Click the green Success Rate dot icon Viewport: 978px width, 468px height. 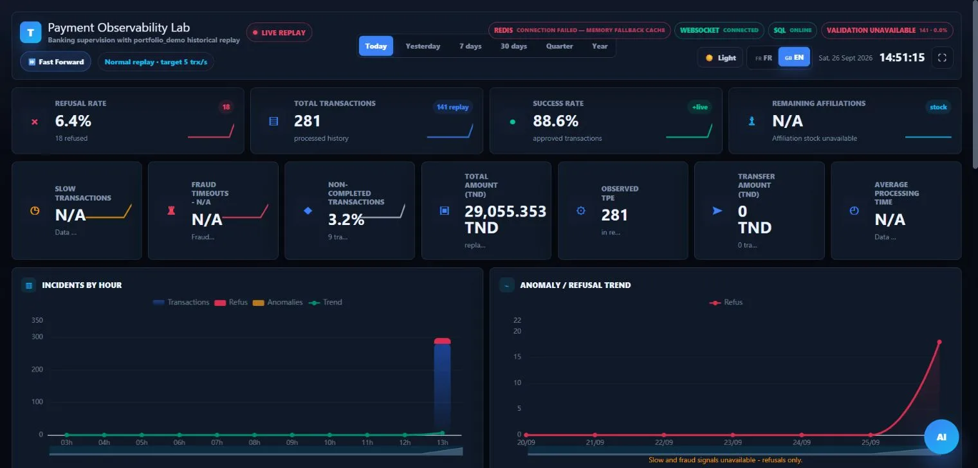[x=513, y=122]
